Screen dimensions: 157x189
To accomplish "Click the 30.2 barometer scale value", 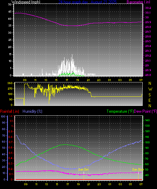I will point(148,8).
